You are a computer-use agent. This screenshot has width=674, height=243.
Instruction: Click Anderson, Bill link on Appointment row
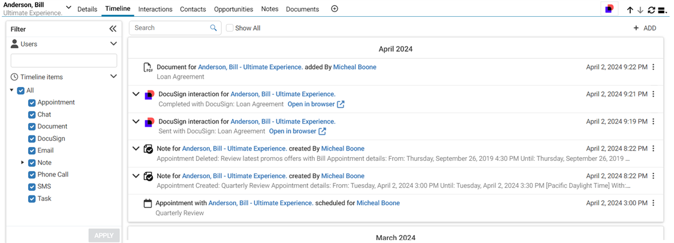pos(260,203)
